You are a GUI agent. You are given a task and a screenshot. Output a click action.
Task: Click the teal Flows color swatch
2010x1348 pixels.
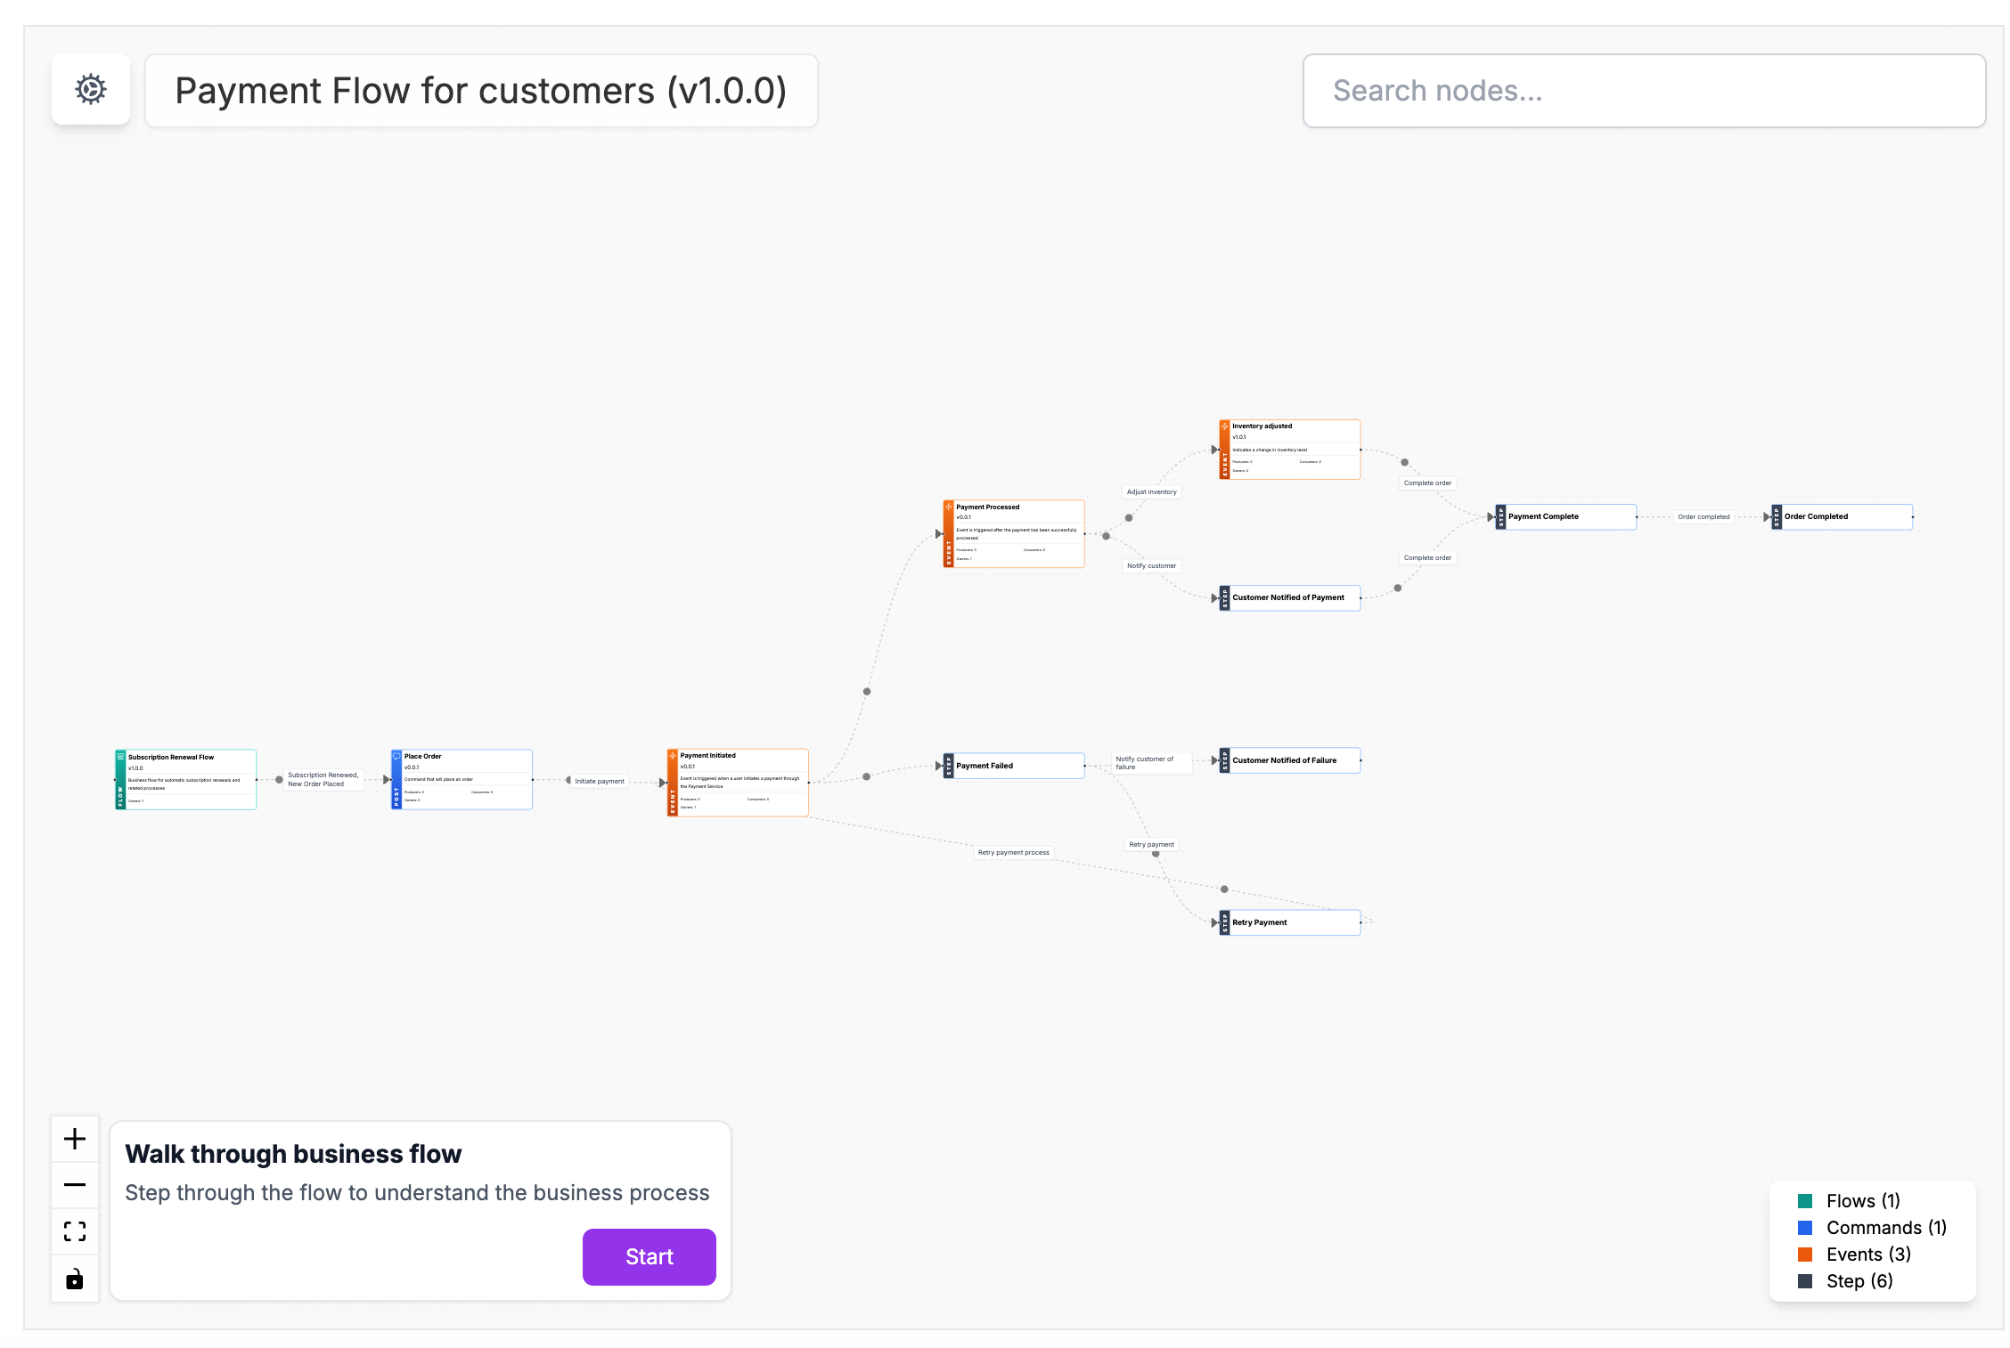pos(1805,1201)
